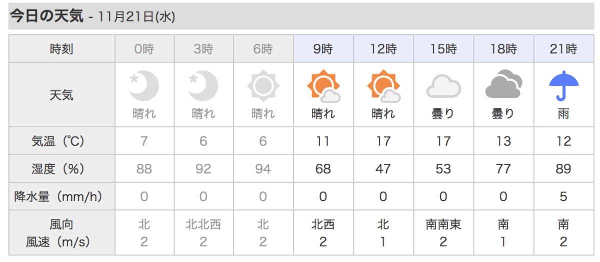600x262 pixels.
Task: Click the crescent moon icon at 3時
Action: click(x=203, y=86)
